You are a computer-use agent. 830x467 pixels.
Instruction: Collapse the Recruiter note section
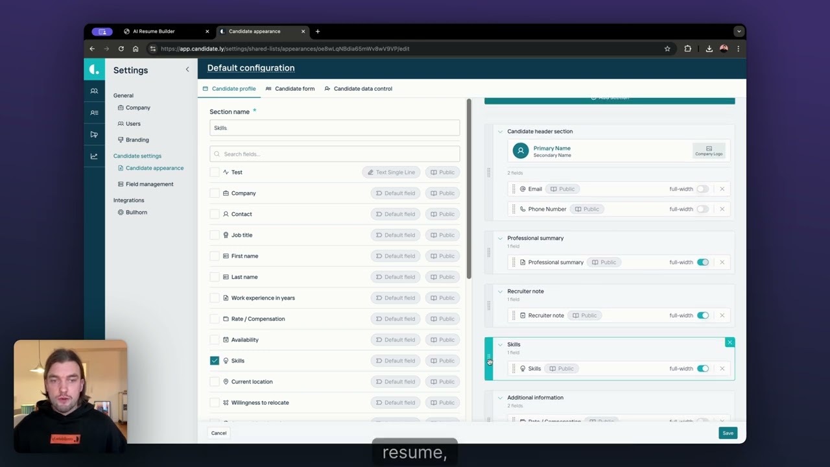pos(500,291)
